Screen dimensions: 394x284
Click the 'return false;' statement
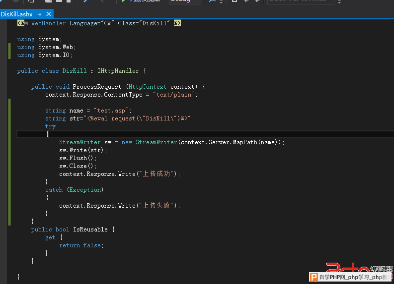coord(81,245)
